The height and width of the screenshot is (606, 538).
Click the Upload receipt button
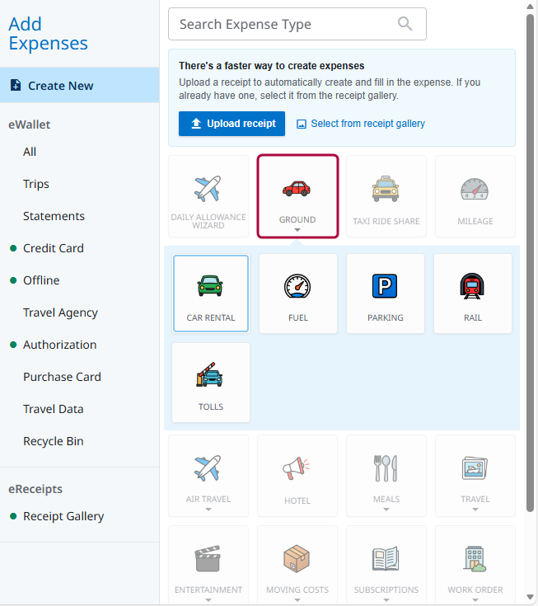tap(232, 124)
